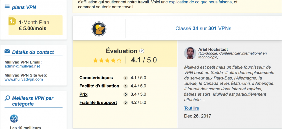The image size is (282, 129).
Task: Click the globe icon above Les 10 meilleurs
Action: click(x=14, y=119)
